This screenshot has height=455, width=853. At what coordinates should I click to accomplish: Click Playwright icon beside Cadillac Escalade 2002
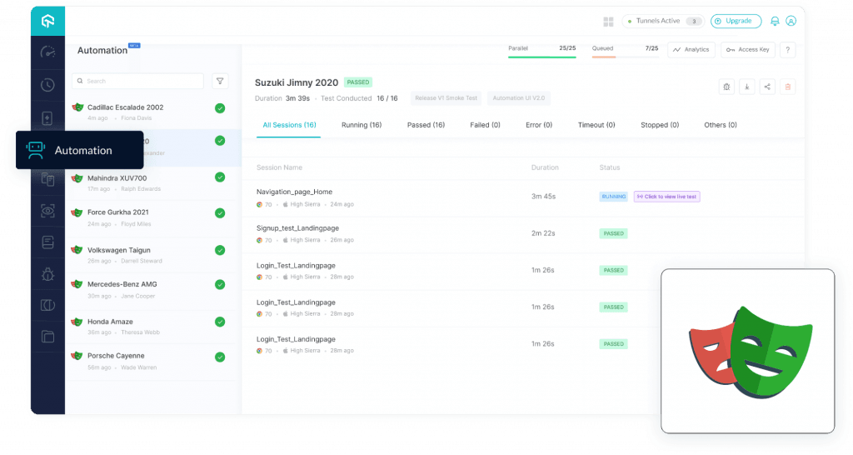(x=77, y=107)
